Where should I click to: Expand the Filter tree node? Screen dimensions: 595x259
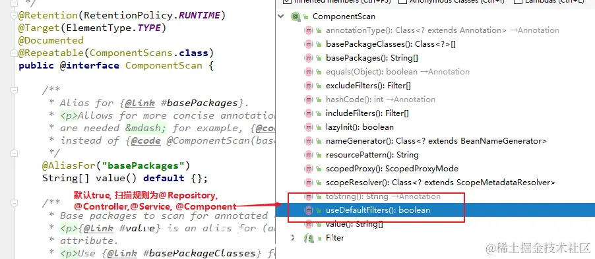pyautogui.click(x=293, y=238)
